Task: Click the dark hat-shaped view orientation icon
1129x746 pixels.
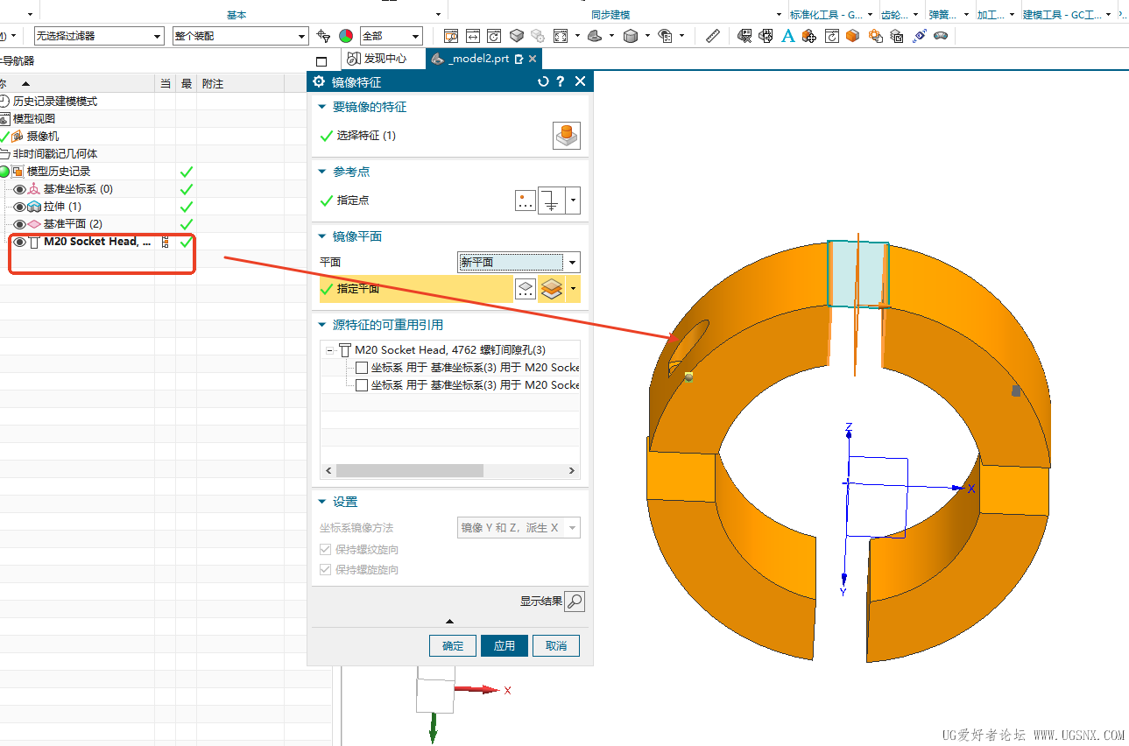Action: (x=595, y=36)
